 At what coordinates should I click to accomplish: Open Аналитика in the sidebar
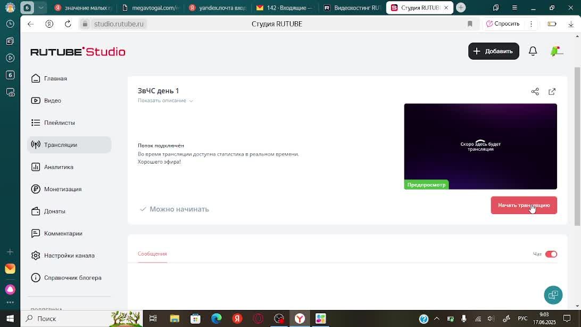click(69, 167)
